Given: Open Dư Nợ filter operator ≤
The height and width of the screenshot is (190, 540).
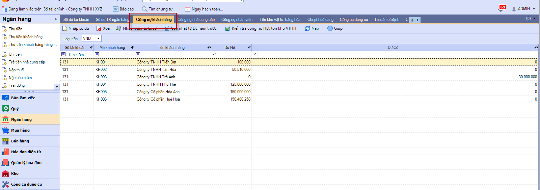Looking at the screenshot, I should (x=214, y=55).
